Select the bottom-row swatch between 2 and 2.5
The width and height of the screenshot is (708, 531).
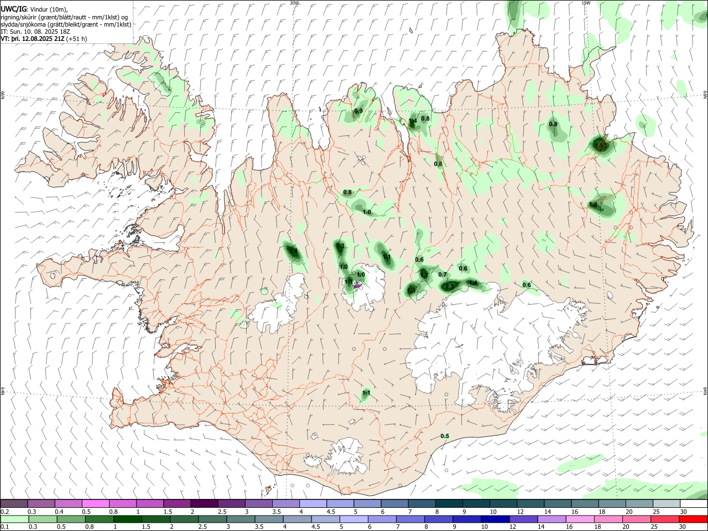pyautogui.click(x=184, y=519)
